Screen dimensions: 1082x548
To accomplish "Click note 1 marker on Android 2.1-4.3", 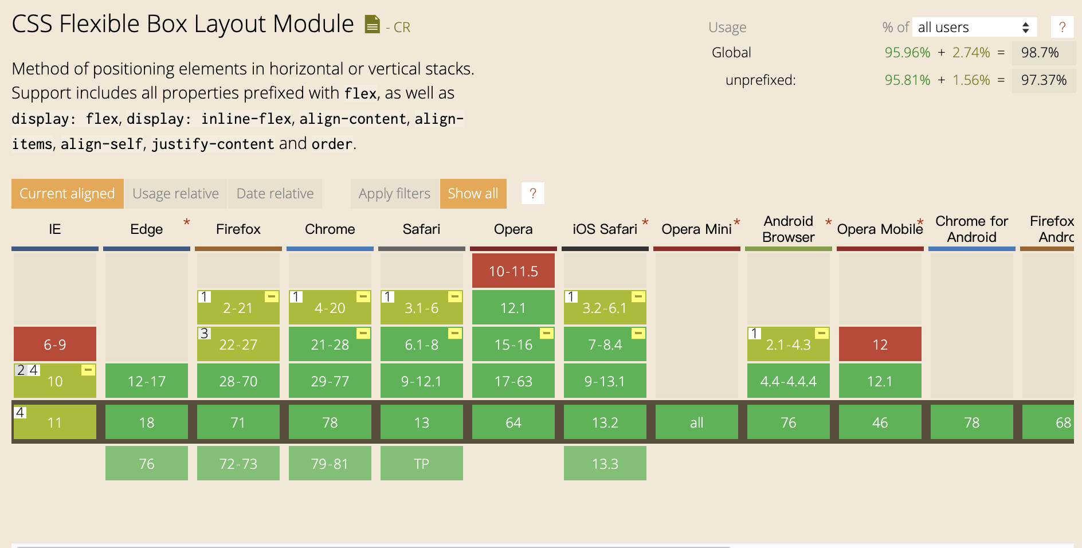I will pyautogui.click(x=754, y=334).
